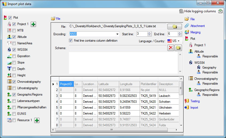Open the Encoding dropdown

click(x=117, y=34)
